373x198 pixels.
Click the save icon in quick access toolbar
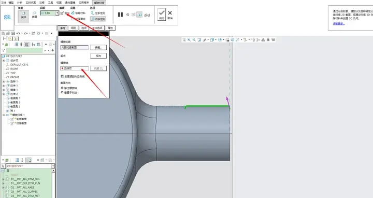point(13,33)
